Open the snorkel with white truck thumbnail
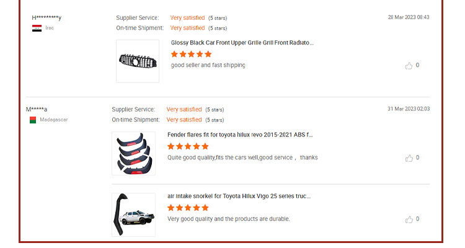Image resolution: width=465 pixels, height=248 pixels. click(x=133, y=215)
